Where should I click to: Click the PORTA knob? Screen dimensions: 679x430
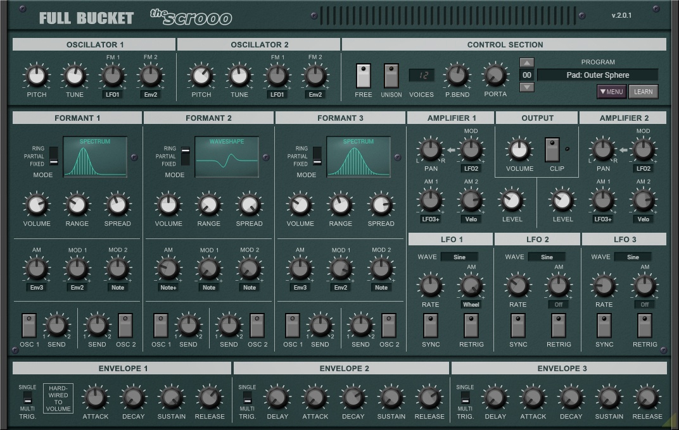(495, 76)
